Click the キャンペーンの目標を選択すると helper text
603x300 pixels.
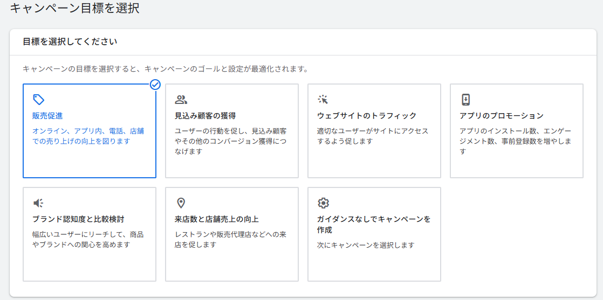[166, 69]
